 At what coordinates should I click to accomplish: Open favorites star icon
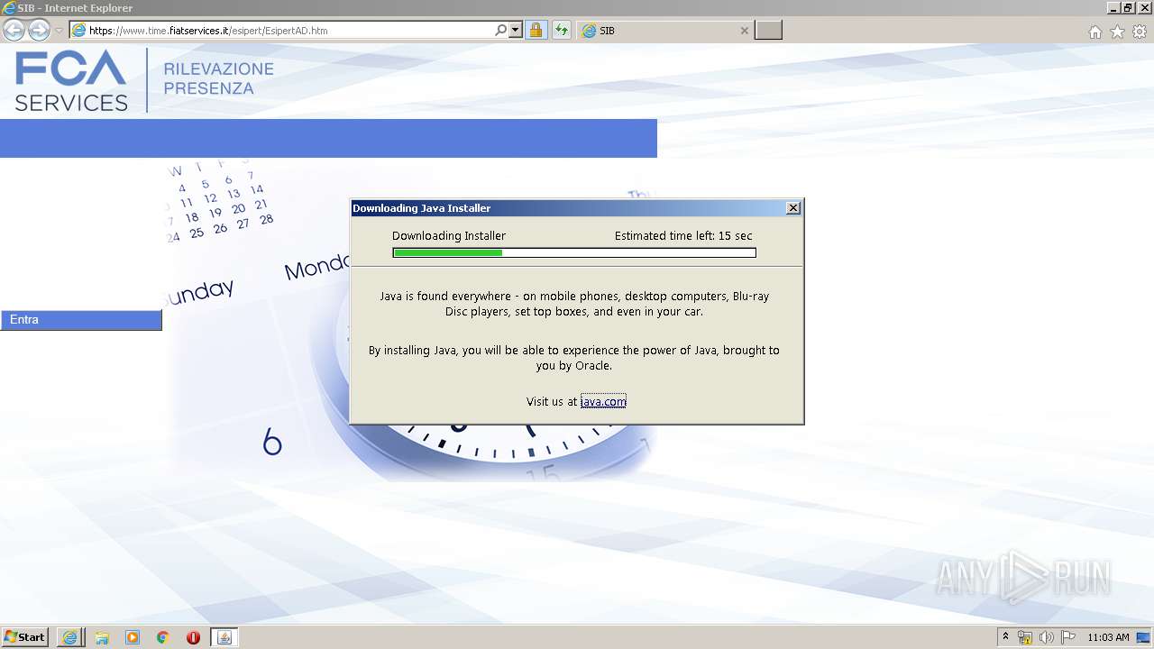point(1117,32)
